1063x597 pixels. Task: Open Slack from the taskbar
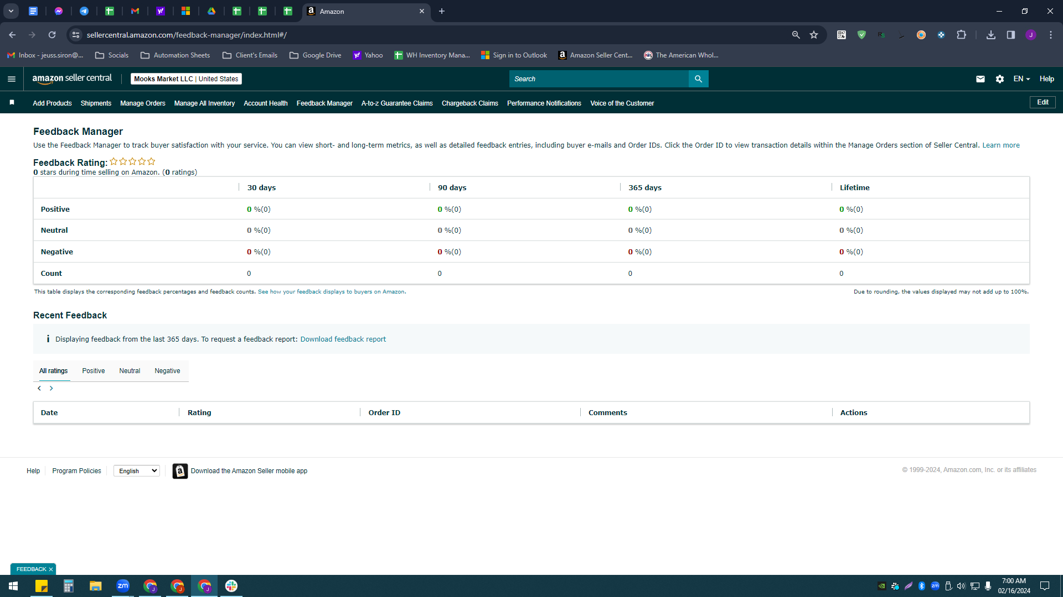[231, 586]
